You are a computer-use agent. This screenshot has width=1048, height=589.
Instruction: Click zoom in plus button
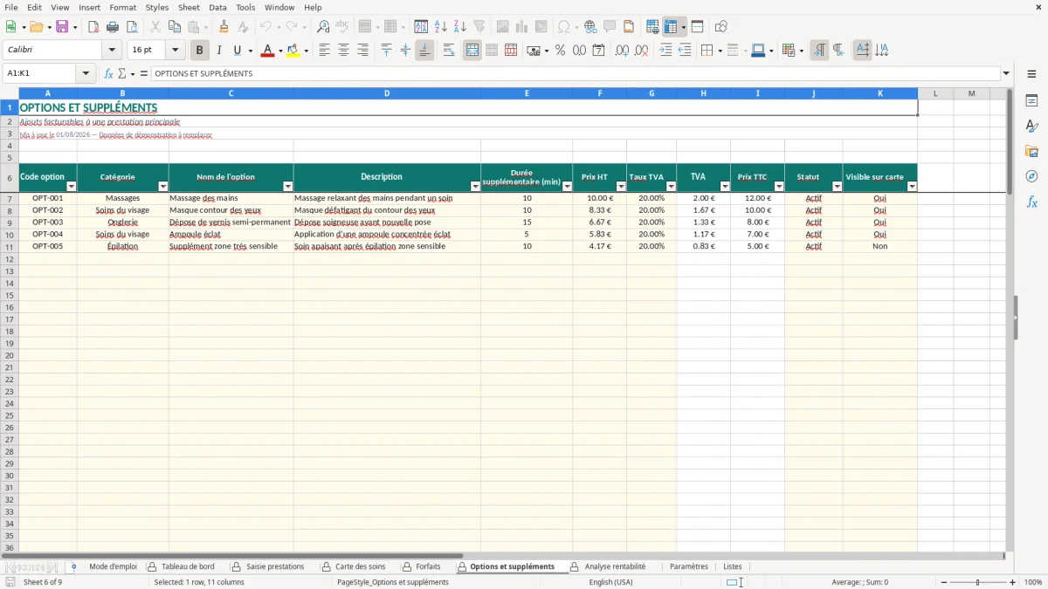pos(1013,582)
